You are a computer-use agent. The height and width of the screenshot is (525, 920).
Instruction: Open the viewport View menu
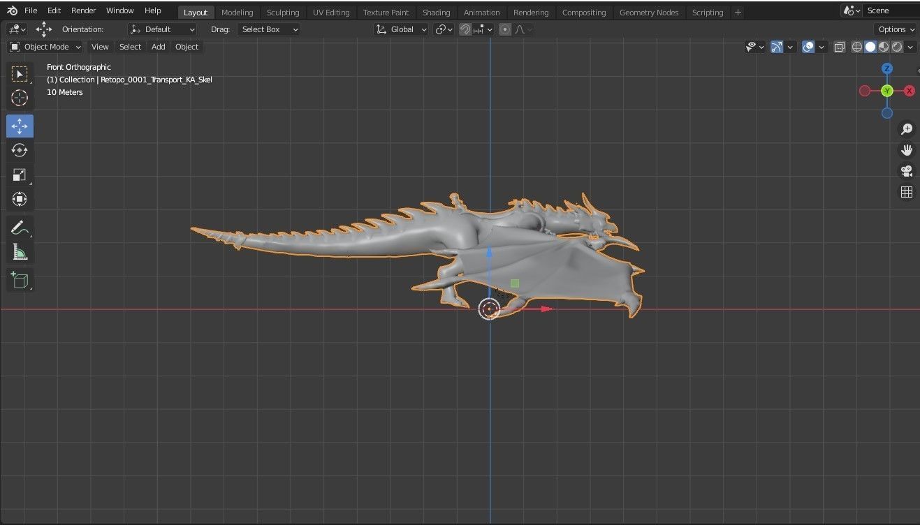[100, 47]
